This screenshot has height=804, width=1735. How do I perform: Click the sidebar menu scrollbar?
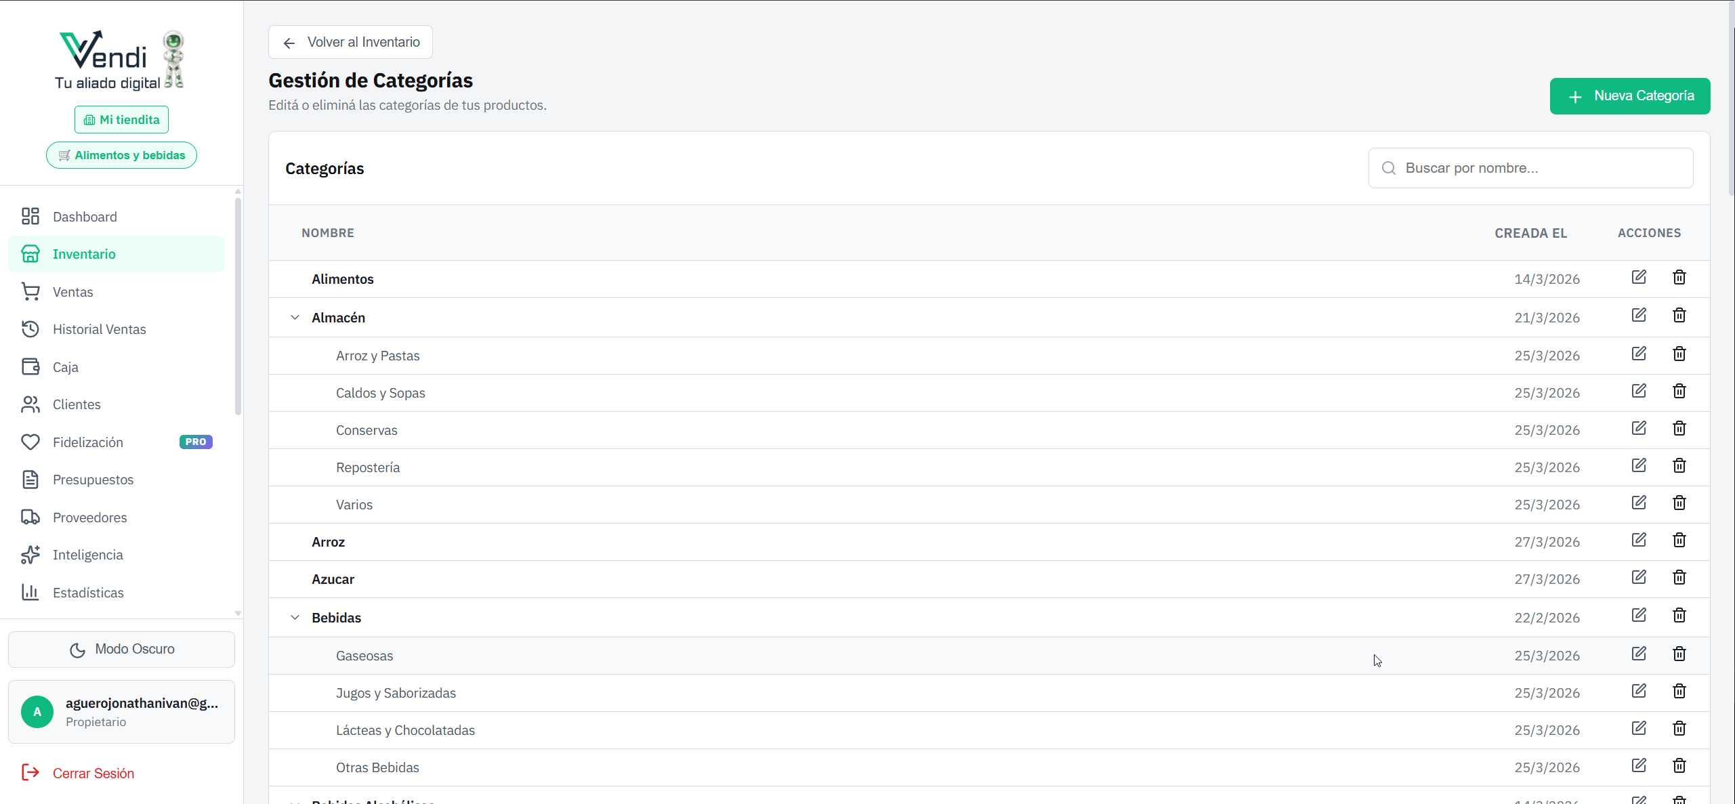point(238,305)
